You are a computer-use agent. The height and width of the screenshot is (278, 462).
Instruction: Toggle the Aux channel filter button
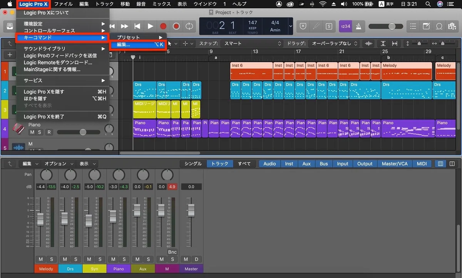tap(306, 164)
